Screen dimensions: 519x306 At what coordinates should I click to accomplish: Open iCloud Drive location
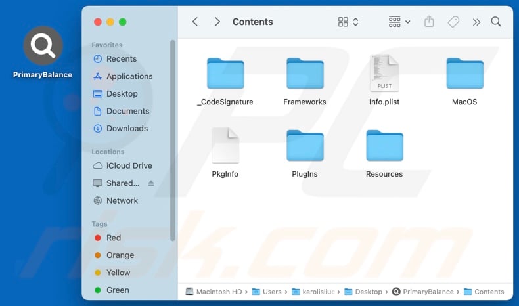click(x=122, y=165)
